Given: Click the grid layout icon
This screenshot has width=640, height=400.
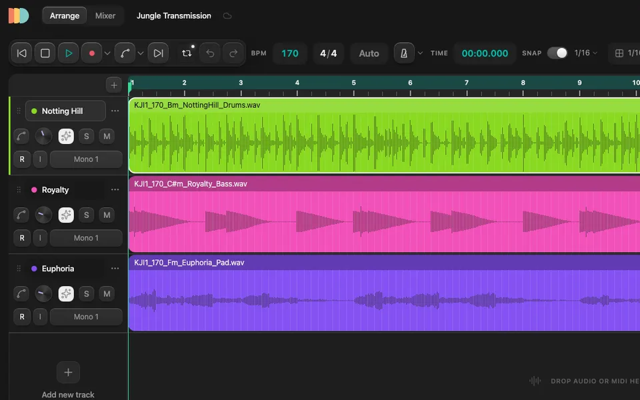Looking at the screenshot, I should click(x=619, y=53).
